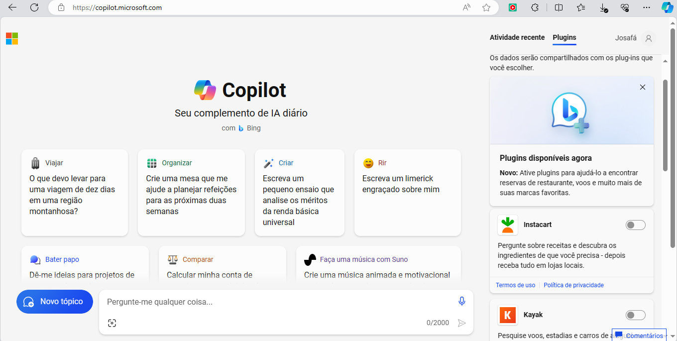
Task: Enable the Kayak plugin toggle
Action: (x=636, y=315)
